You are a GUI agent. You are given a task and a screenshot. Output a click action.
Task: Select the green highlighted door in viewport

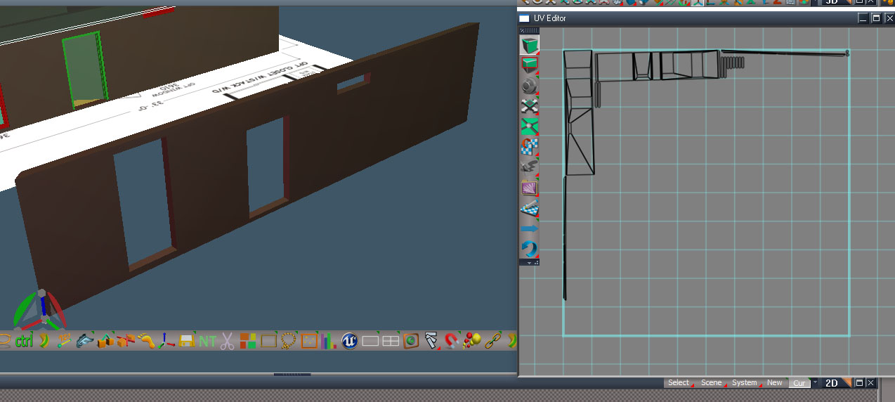click(x=84, y=70)
